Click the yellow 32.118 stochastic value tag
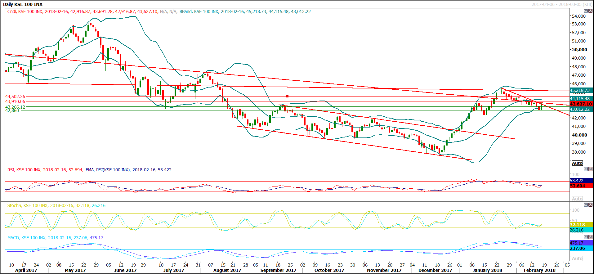This screenshot has width=594, height=274. pyautogui.click(x=581, y=225)
